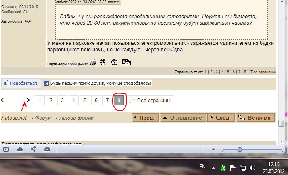The image size is (288, 175).
Task: Click the share icon in bottom bar
Action: click(33, 149)
